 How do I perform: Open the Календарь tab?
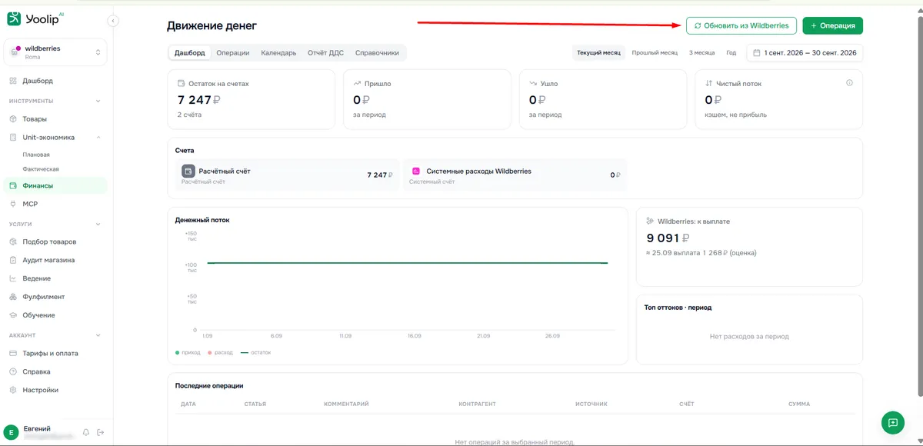pyautogui.click(x=278, y=53)
